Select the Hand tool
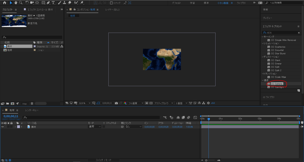 pos(15,3)
